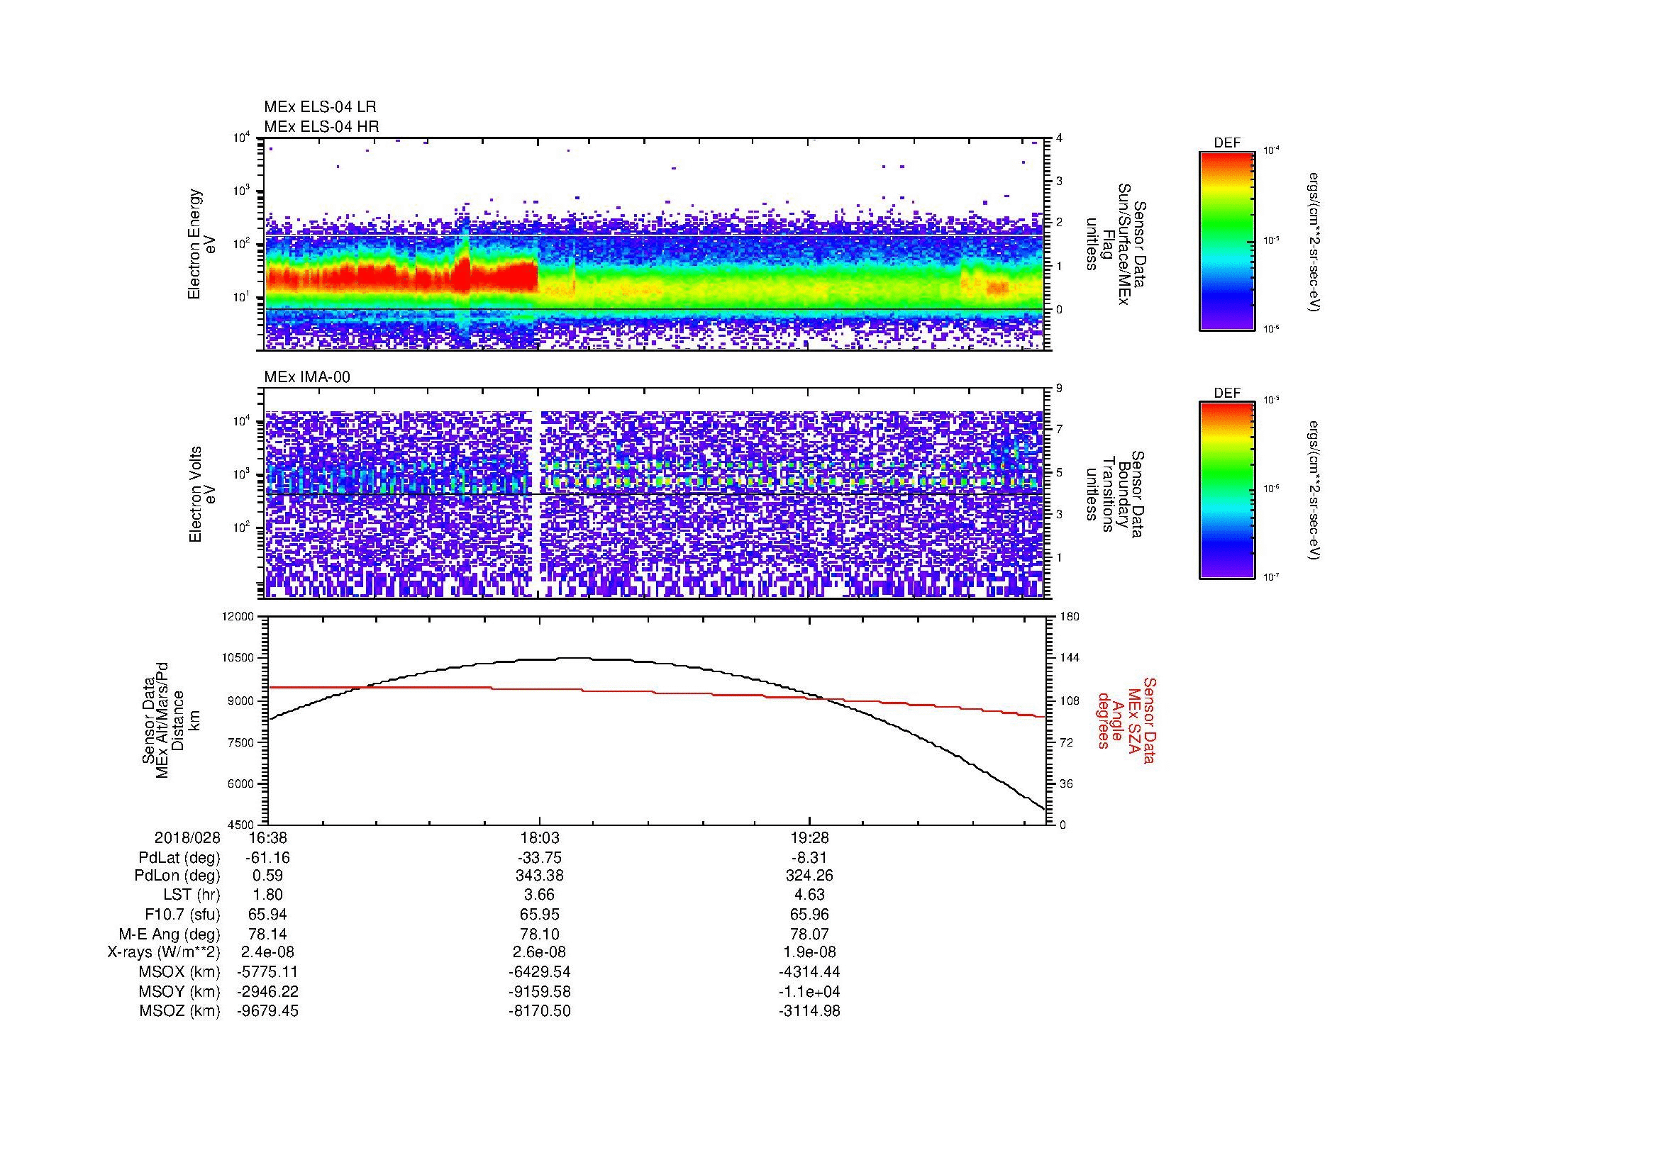Viewport: 1659px width, 1172px height.
Task: Click the lower color bar units label
Action: point(1314,491)
